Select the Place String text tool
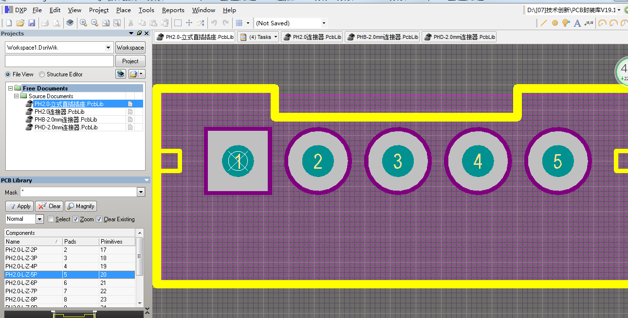The width and height of the screenshot is (628, 318). tap(577, 23)
